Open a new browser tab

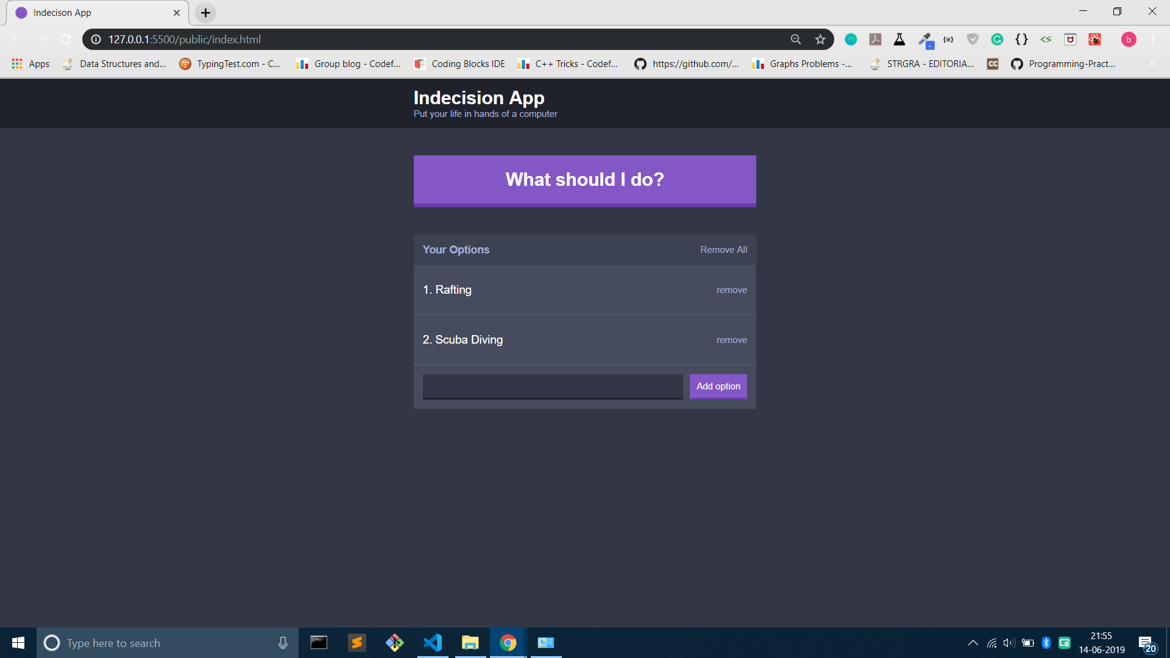[x=206, y=13]
